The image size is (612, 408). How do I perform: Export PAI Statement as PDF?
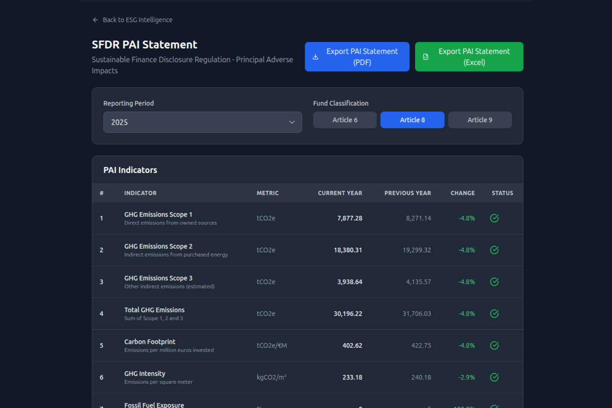click(x=357, y=57)
